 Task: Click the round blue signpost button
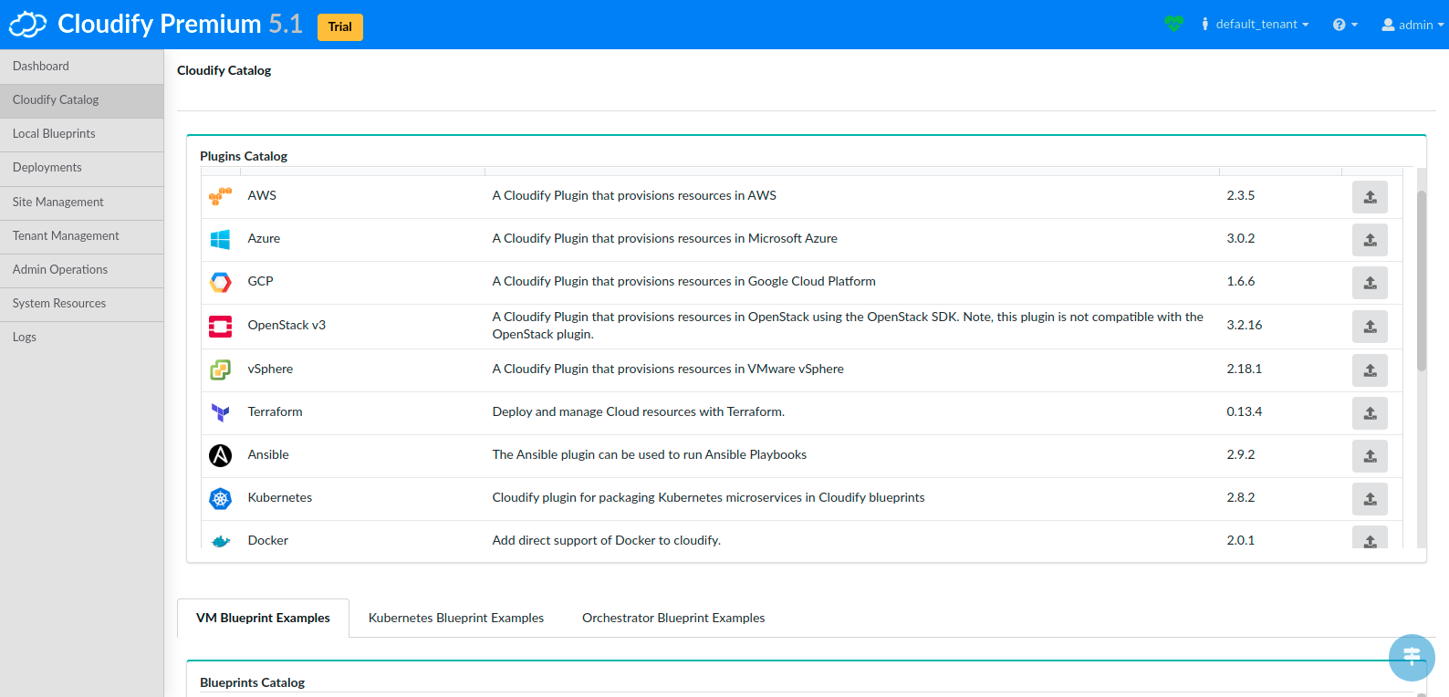point(1412,657)
